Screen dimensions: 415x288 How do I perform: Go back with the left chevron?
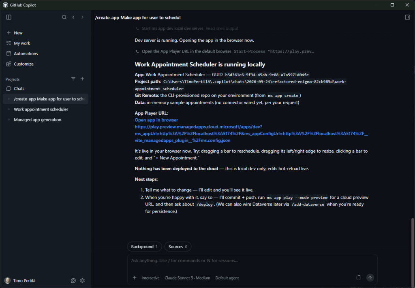click(x=73, y=17)
